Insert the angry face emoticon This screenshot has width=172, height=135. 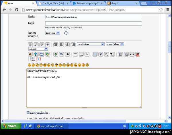[x=45, y=65]
